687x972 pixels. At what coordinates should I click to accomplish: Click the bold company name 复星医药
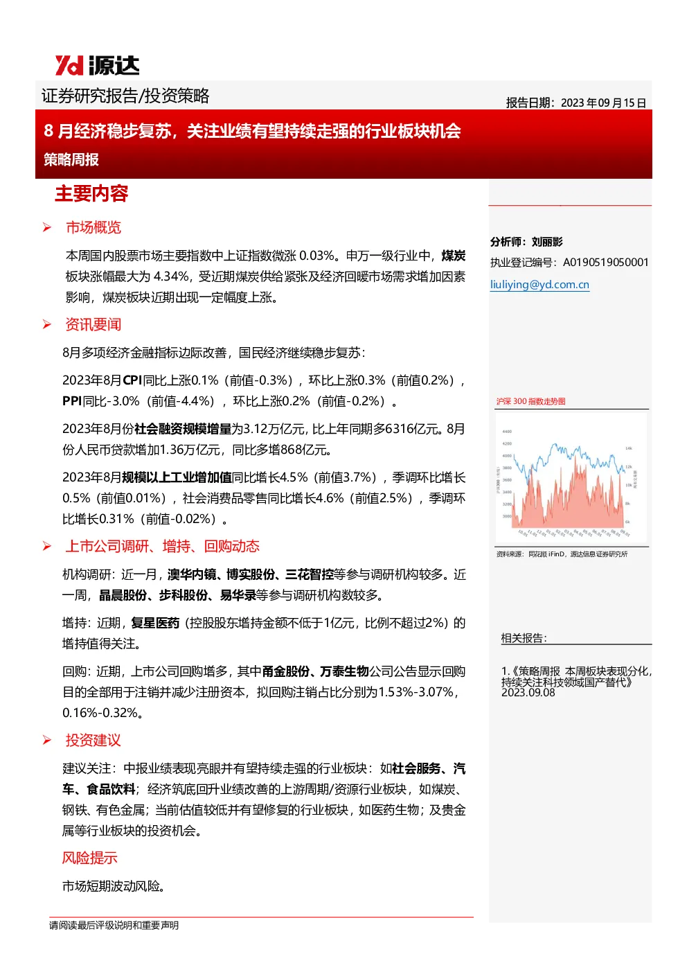tap(155, 623)
